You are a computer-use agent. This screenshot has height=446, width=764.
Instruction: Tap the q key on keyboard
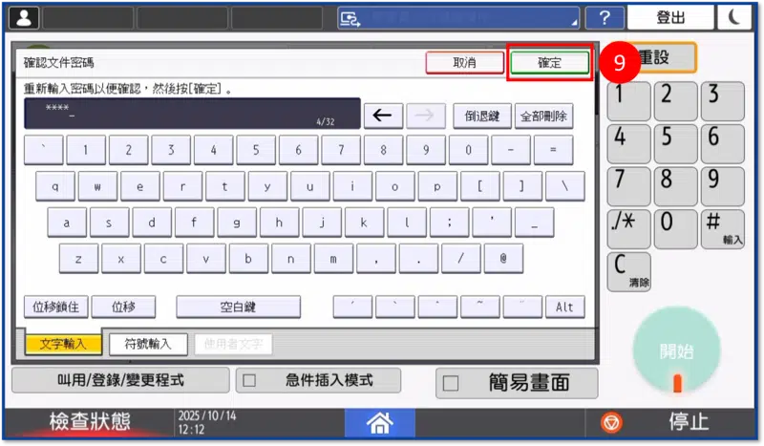click(x=55, y=186)
